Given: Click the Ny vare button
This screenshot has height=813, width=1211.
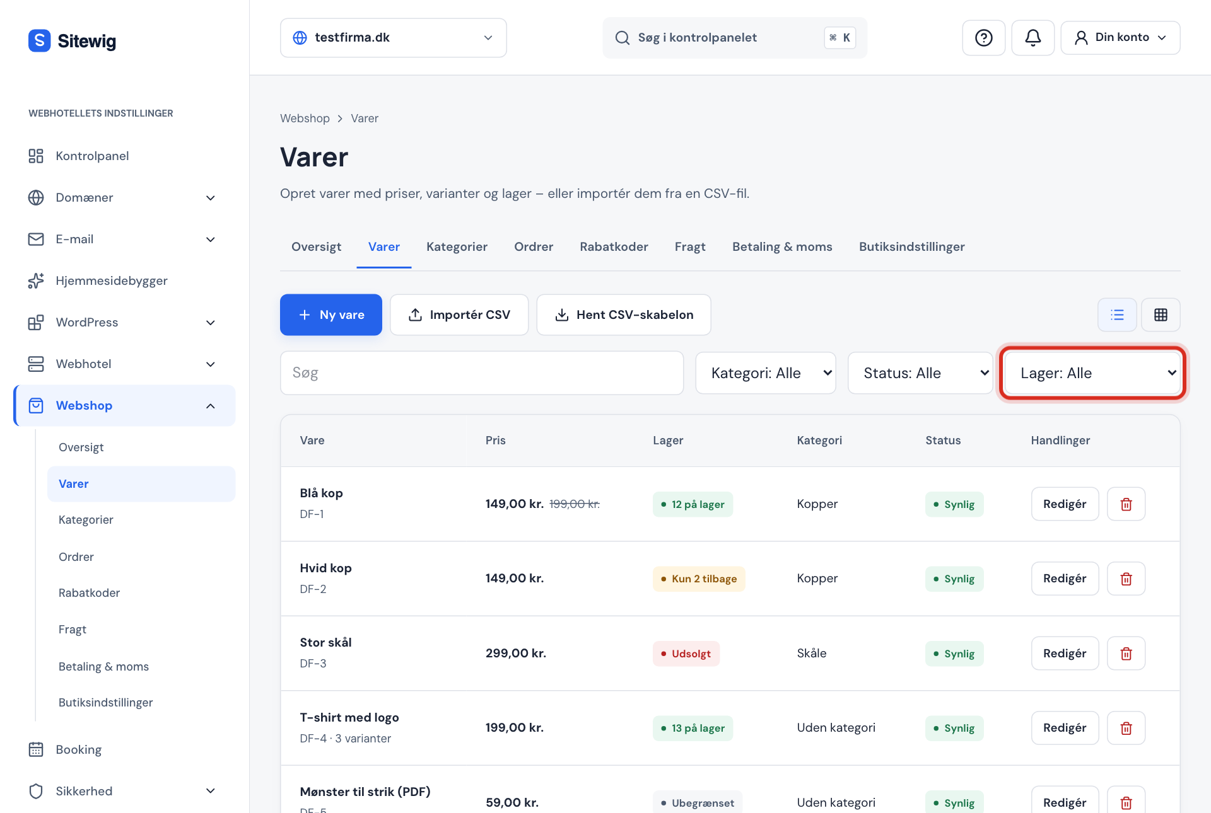Looking at the screenshot, I should [x=331, y=314].
